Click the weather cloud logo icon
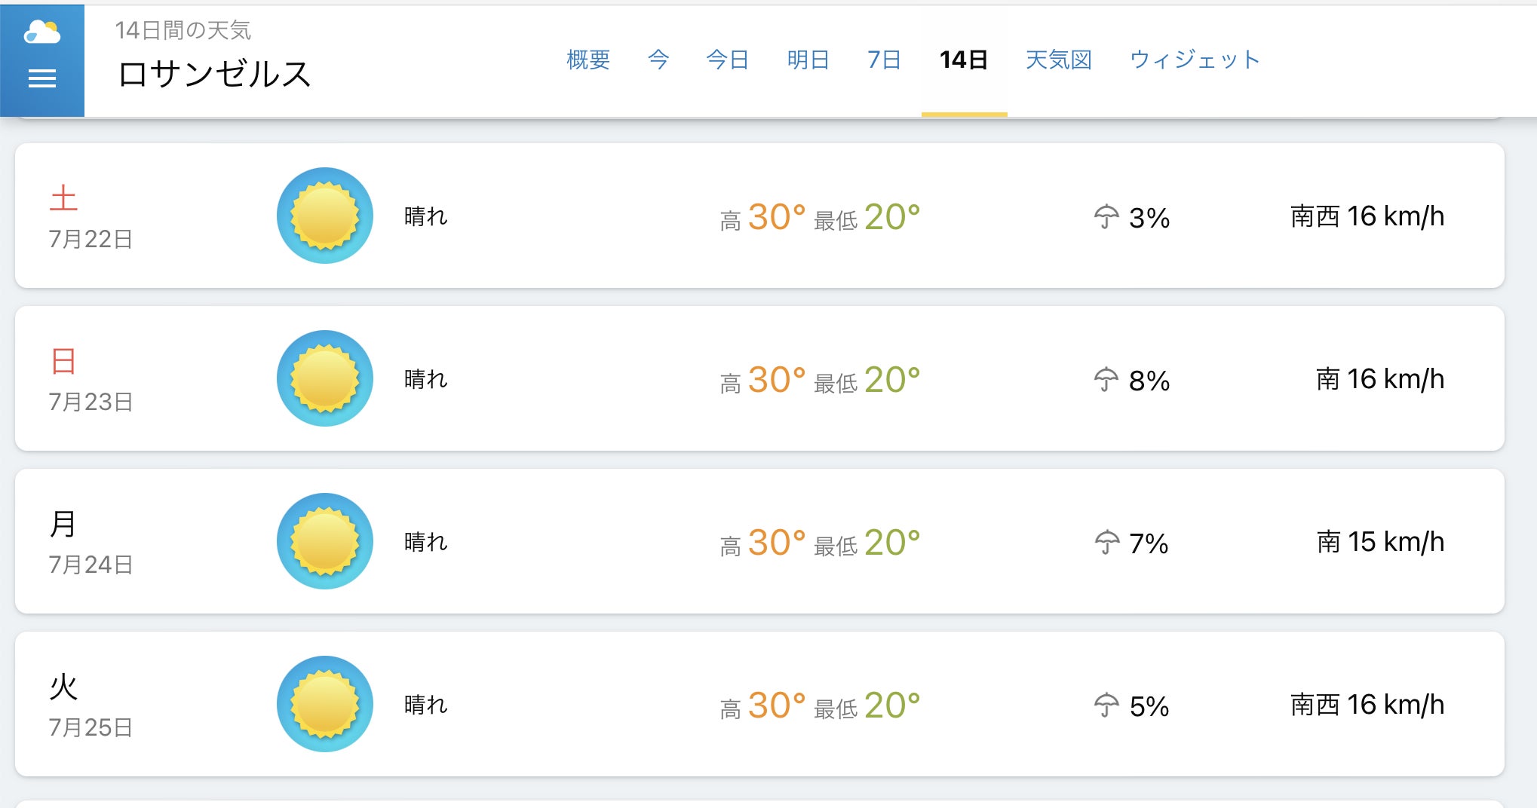This screenshot has width=1537, height=808. [42, 32]
